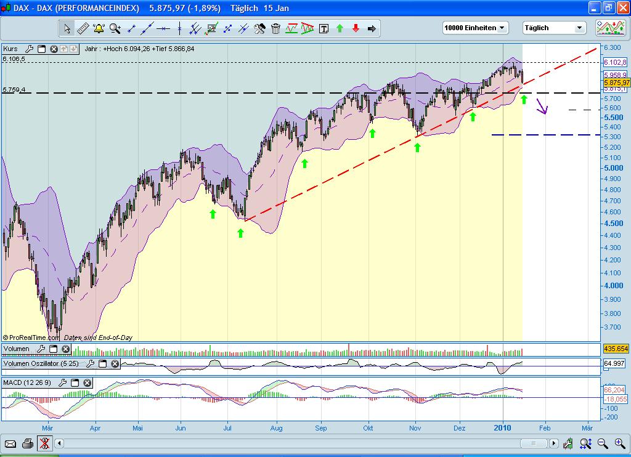631x457 pixels.
Task: Close the Volumen Oszillator panel
Action: [x=115, y=363]
